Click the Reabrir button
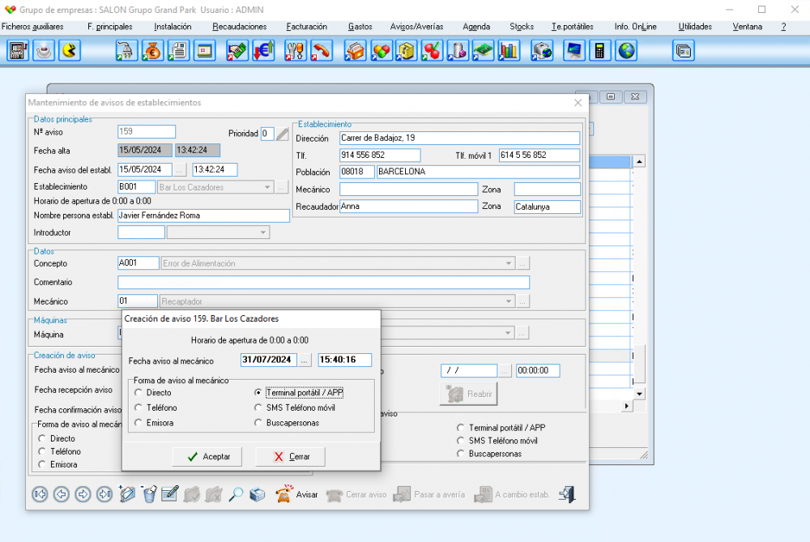This screenshot has height=542, width=810. [x=468, y=395]
